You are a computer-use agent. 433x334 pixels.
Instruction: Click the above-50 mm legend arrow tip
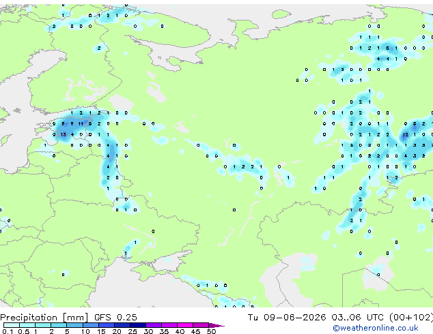pos(216,325)
